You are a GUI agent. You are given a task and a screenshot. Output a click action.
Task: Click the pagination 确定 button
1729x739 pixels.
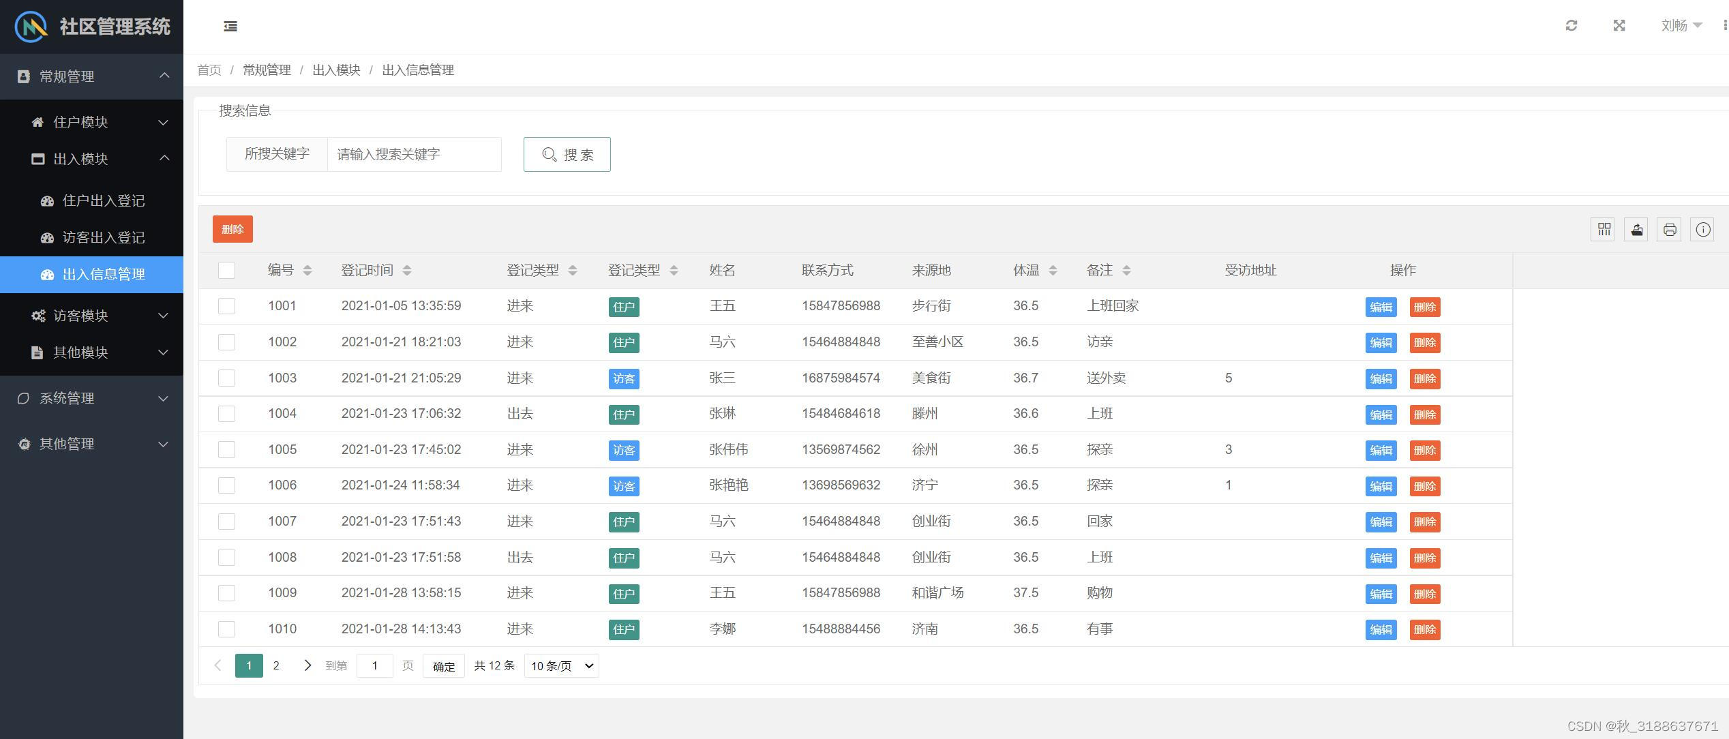[444, 666]
